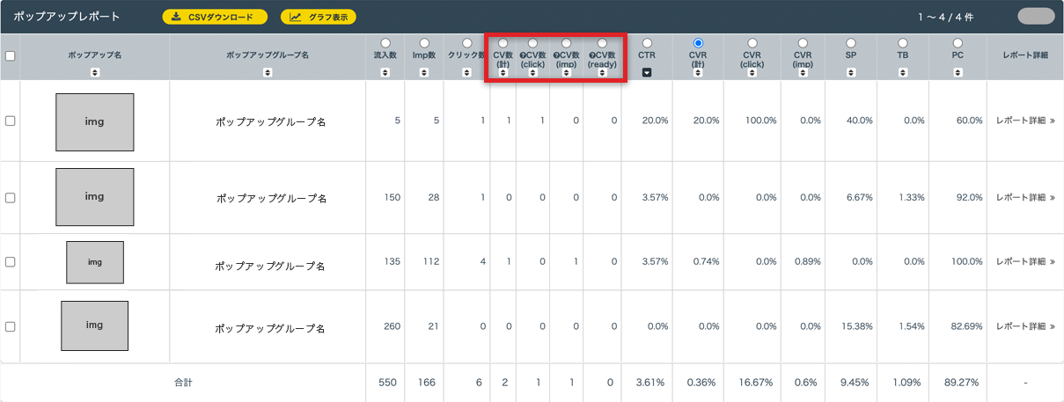Sort by ポップアップ名 column arrows
Image resolution: width=1064 pixels, height=402 pixels.
(x=94, y=73)
